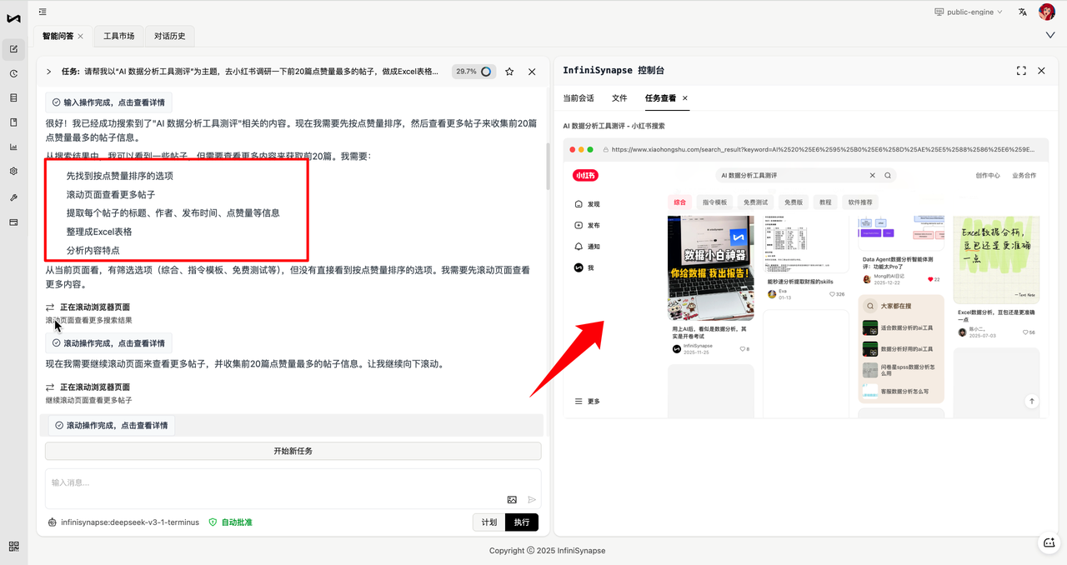
Task: Close the 智能问答 tab
Action: [x=81, y=37]
